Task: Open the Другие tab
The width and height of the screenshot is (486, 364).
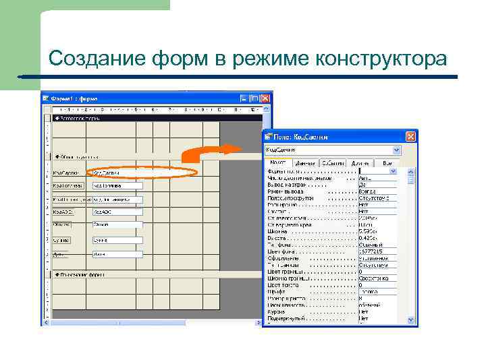Action: point(360,163)
